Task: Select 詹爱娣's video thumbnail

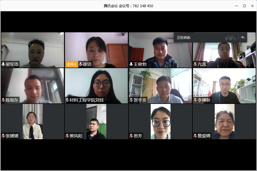Action: (224, 122)
